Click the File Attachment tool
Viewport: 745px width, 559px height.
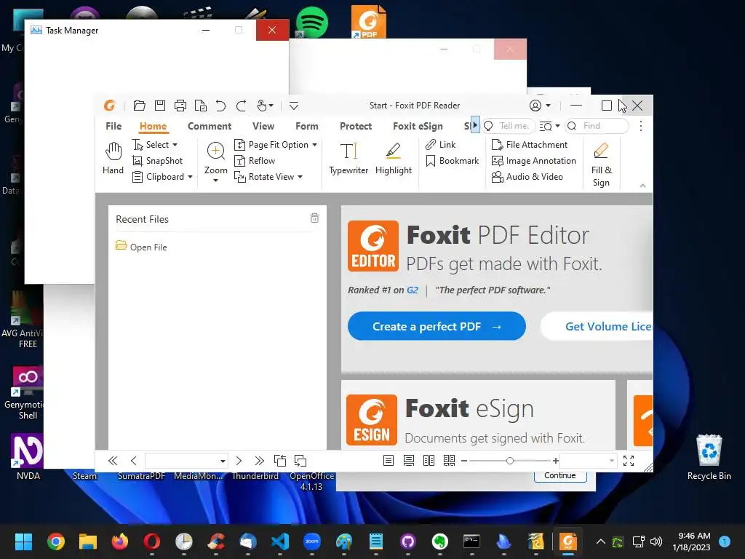coord(530,145)
